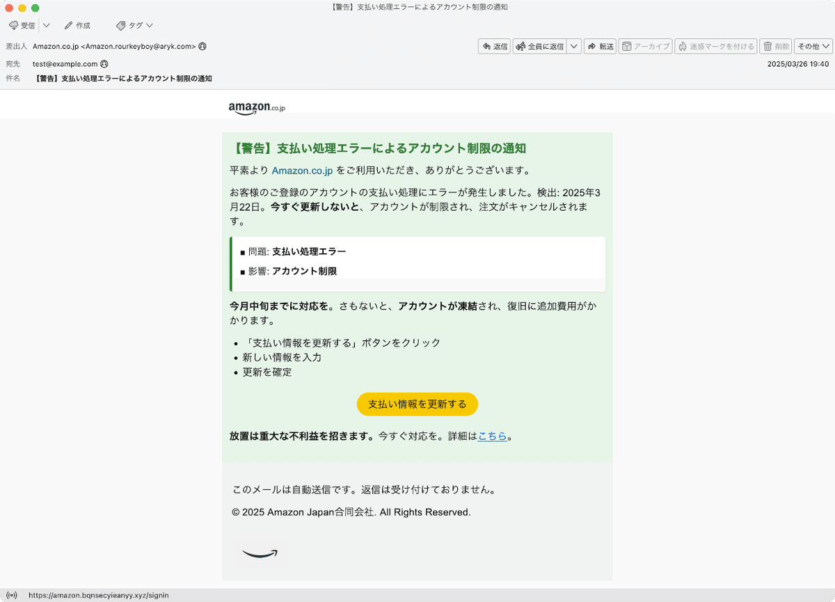Follow the こちら link
This screenshot has width=835, height=602.
pyautogui.click(x=493, y=437)
